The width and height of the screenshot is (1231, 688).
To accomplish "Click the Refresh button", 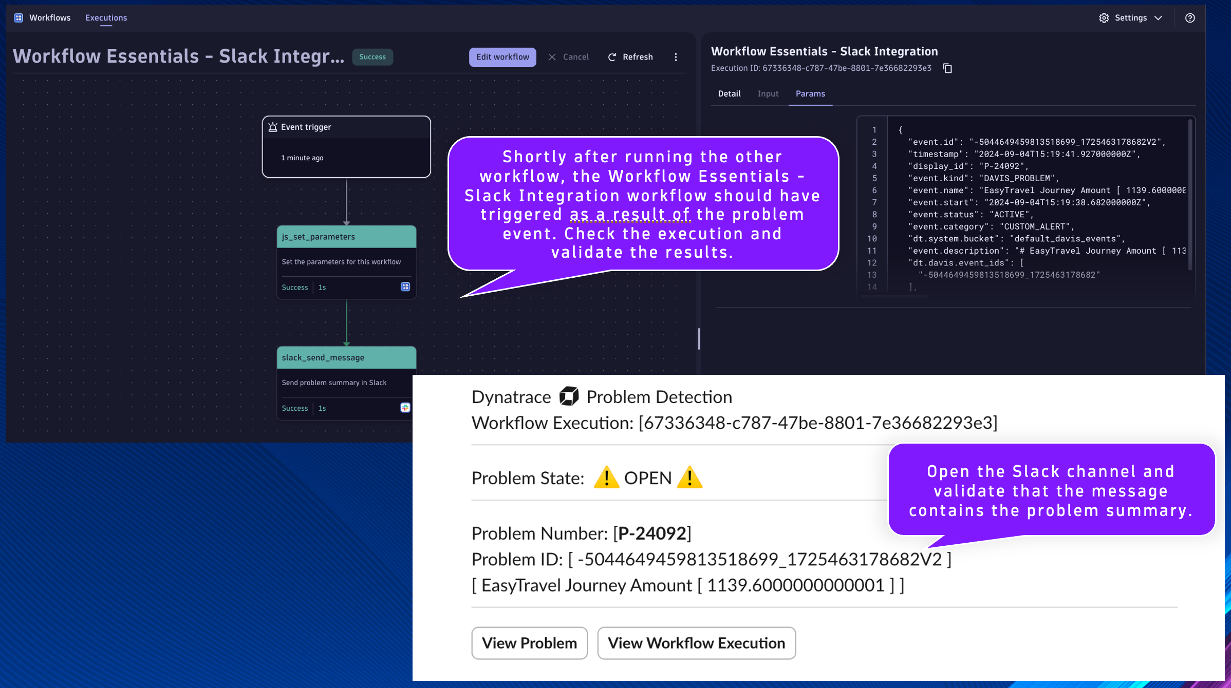I will tap(630, 57).
